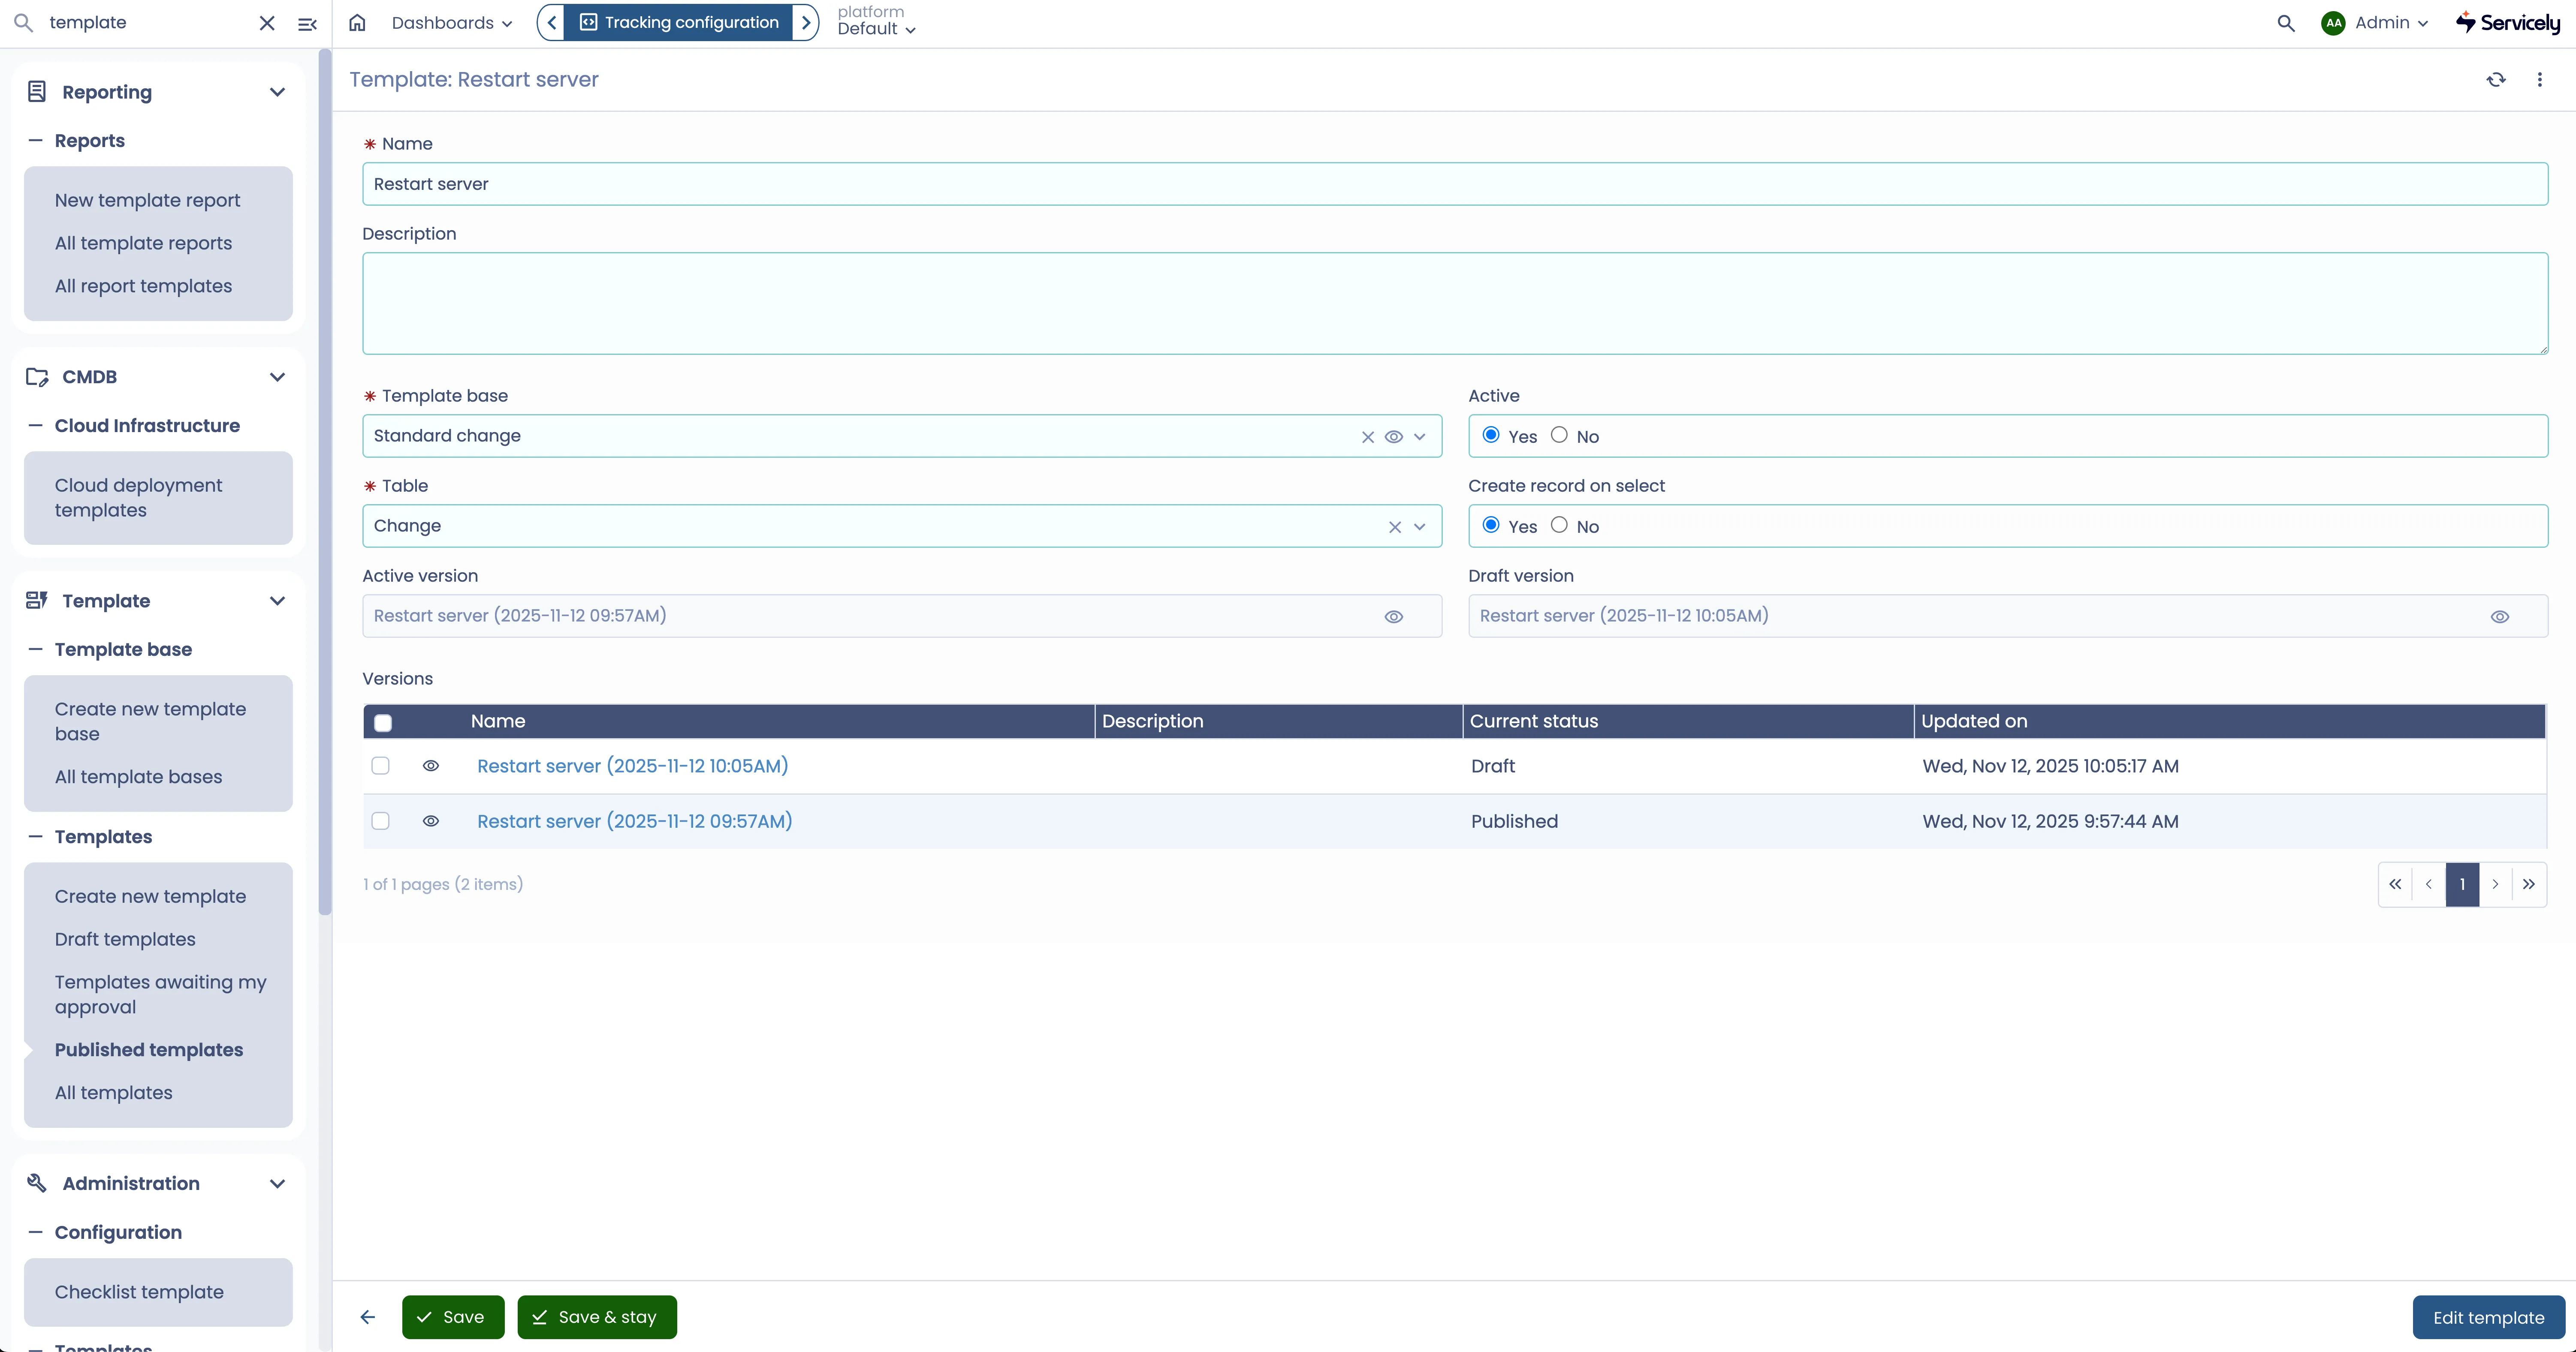Viewport: 2576px width, 1352px height.
Task: Expand the Template base dropdown
Action: [x=1420, y=437]
